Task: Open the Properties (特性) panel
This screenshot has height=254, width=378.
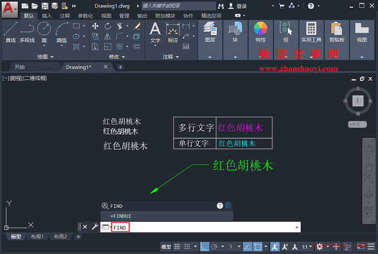Action: (x=261, y=40)
